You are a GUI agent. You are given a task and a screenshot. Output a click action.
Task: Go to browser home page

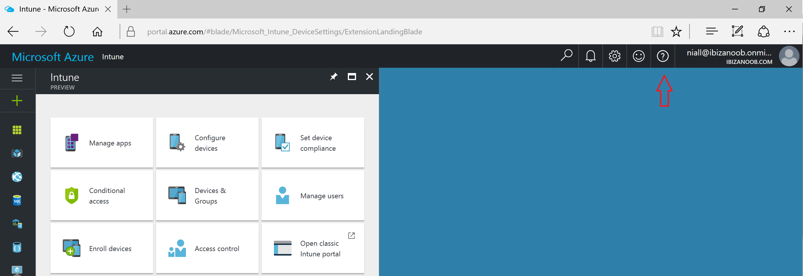tap(97, 31)
